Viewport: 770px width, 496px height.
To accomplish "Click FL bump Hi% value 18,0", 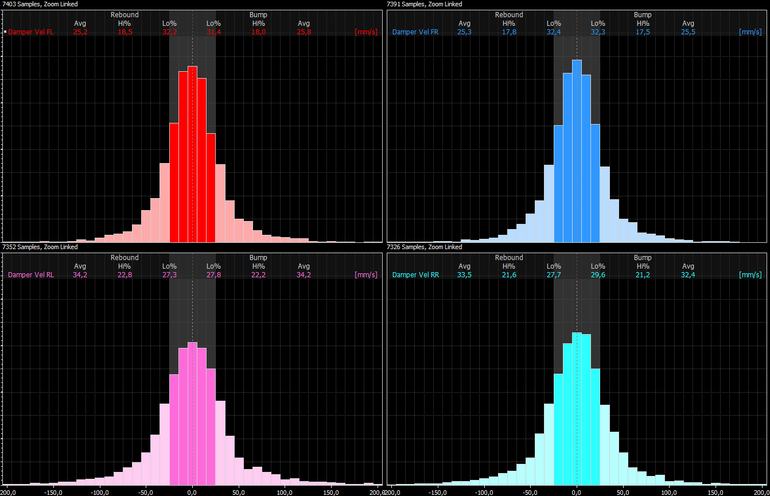I will click(x=259, y=32).
